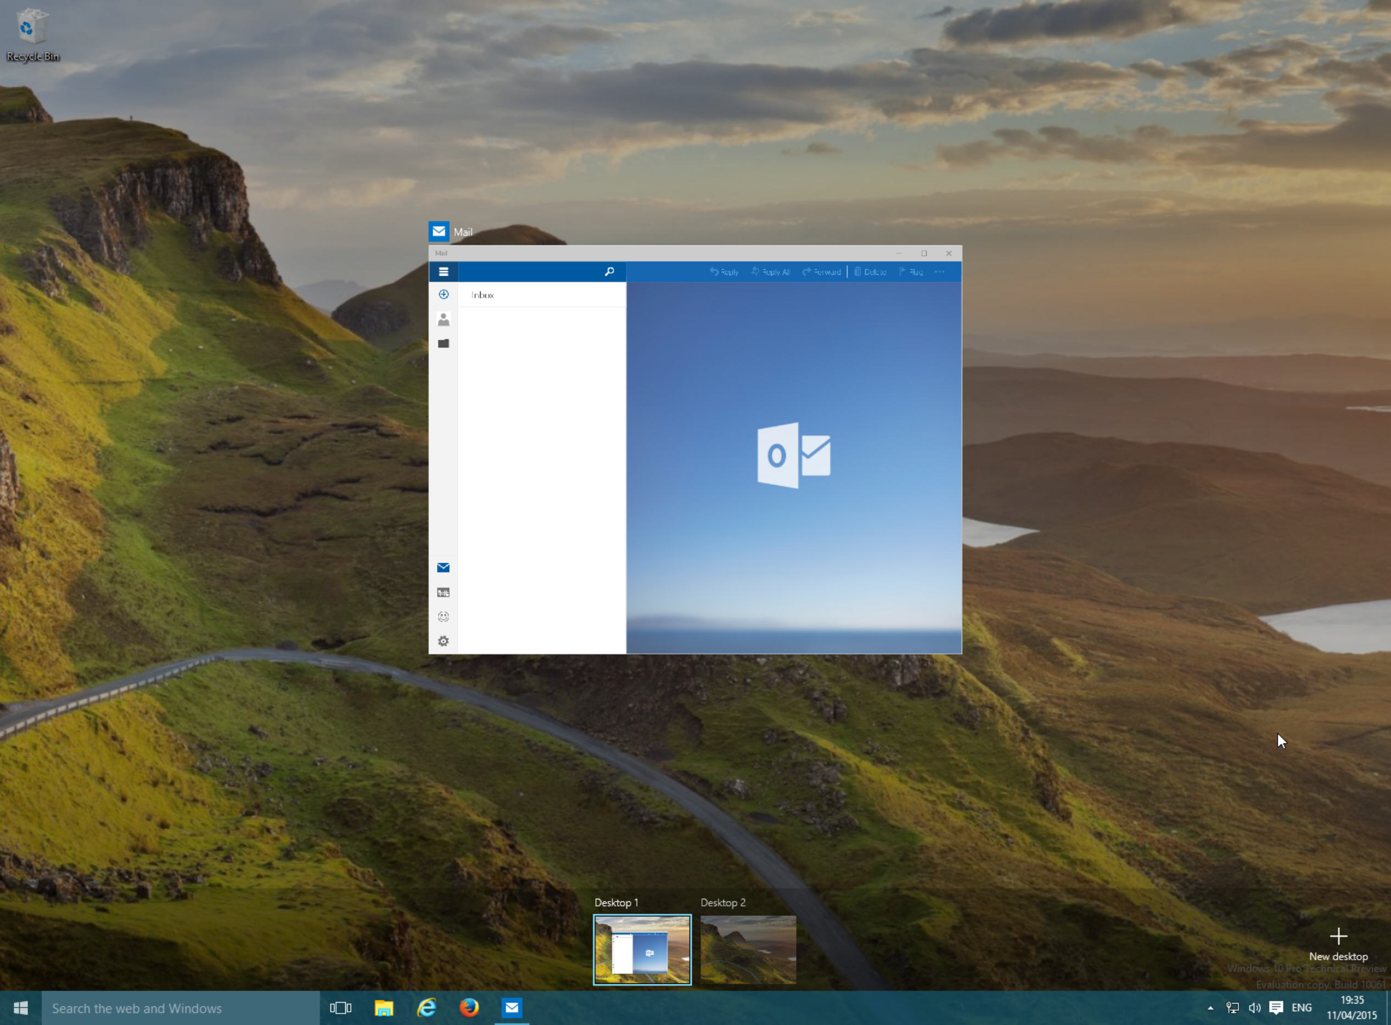
Task: Click the New Mail compose icon in sidebar
Action: coord(444,294)
